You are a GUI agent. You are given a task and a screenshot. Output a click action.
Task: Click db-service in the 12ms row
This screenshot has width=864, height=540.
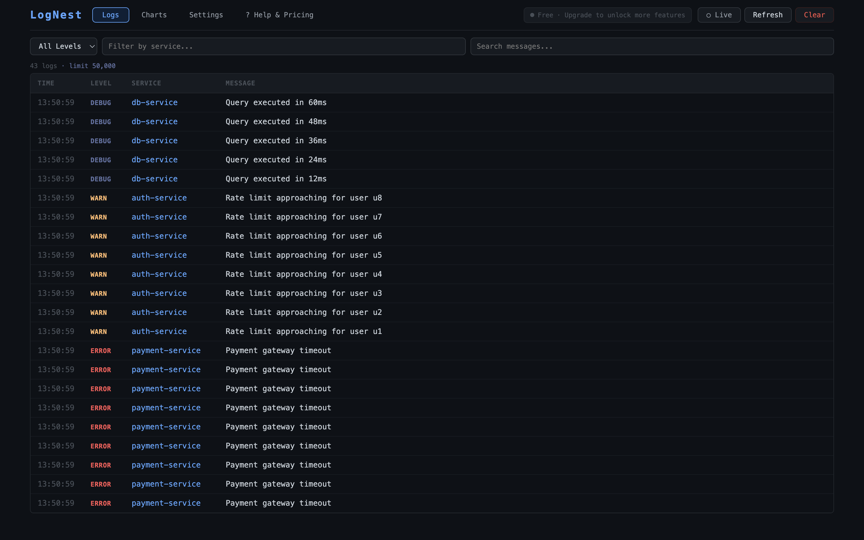coord(155,179)
